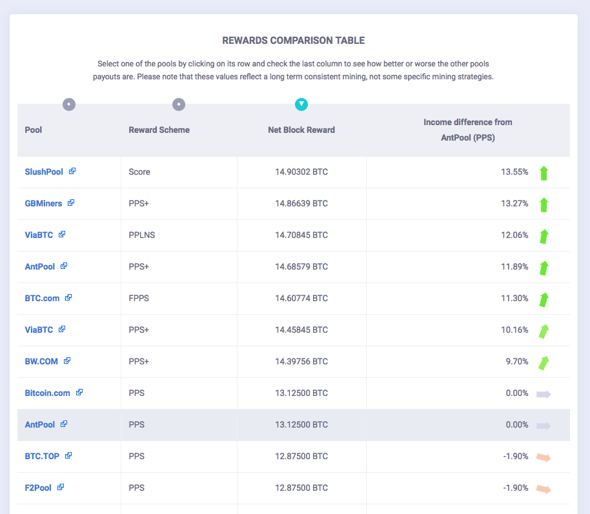Viewport: 590px width, 514px height.
Task: Open SlushPool's external link icon
Action: pyautogui.click(x=74, y=172)
